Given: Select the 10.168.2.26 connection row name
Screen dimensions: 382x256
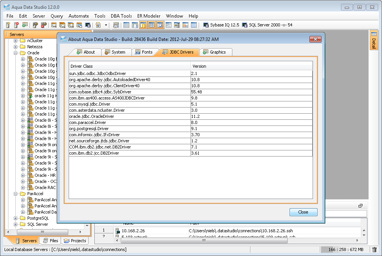Looking at the screenshot, I should (133, 231).
